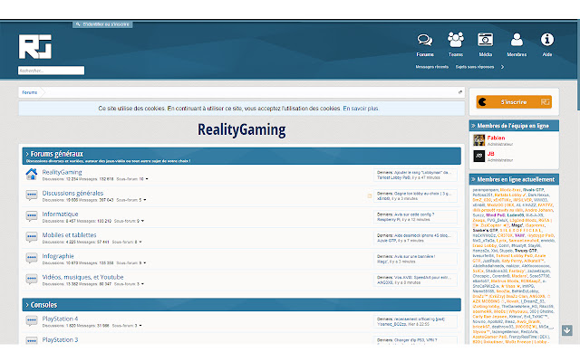
Task: Open the Membres person icon
Action: (517, 40)
